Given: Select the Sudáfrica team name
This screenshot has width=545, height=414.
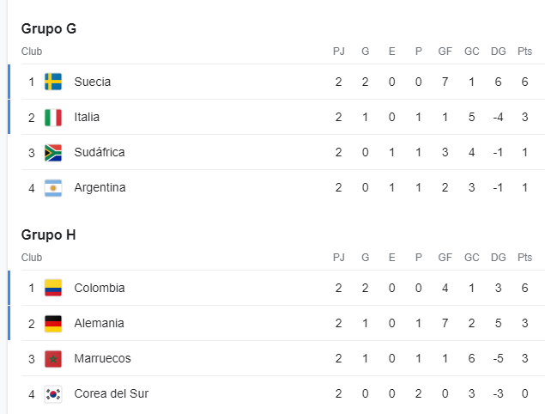Looking at the screenshot, I should pyautogui.click(x=100, y=152).
